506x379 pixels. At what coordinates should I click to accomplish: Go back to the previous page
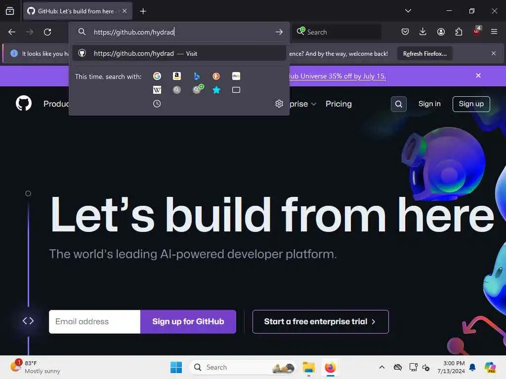(12, 32)
